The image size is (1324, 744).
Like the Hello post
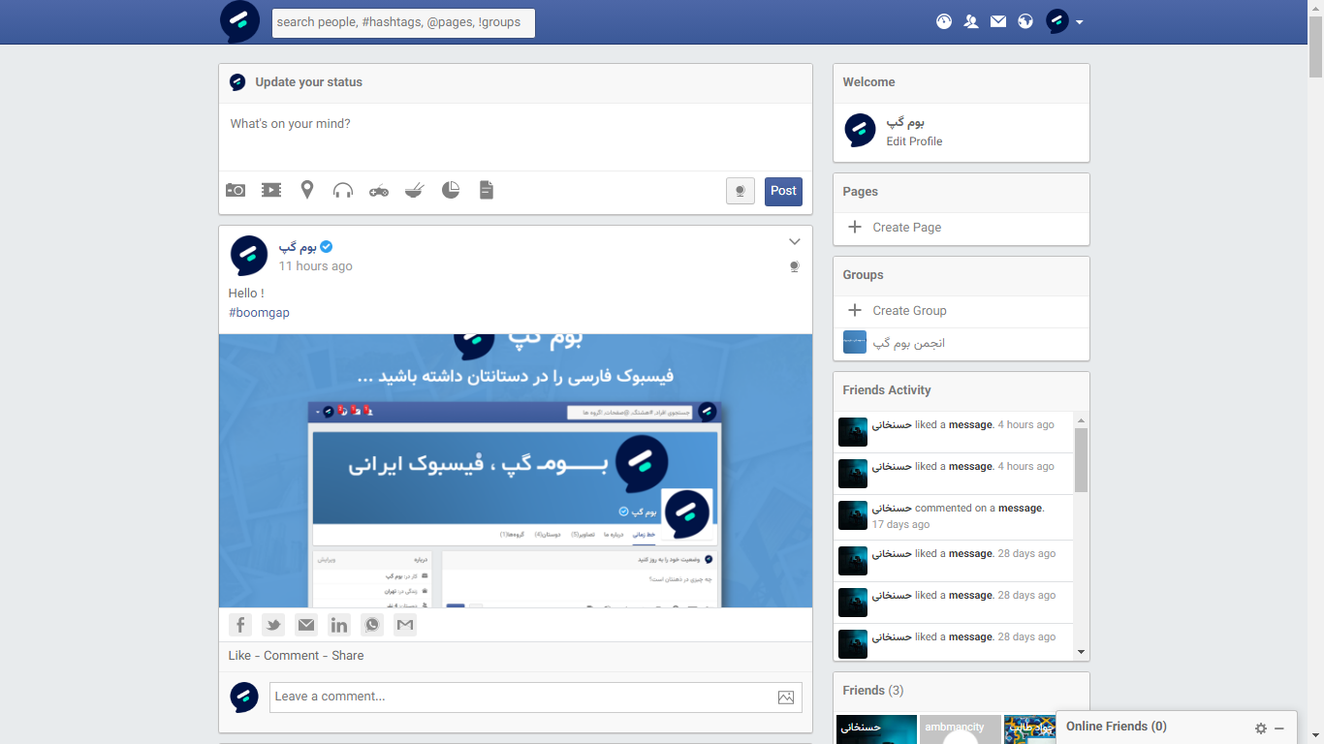click(239, 656)
